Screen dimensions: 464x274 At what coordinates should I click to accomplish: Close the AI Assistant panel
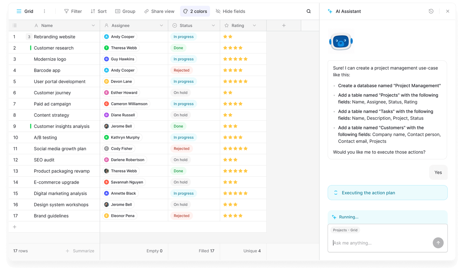[x=448, y=11]
